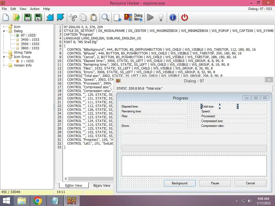Screen dimensions: 275x206
Task: Click the white list box in dialog preview
Action: pos(194,166)
